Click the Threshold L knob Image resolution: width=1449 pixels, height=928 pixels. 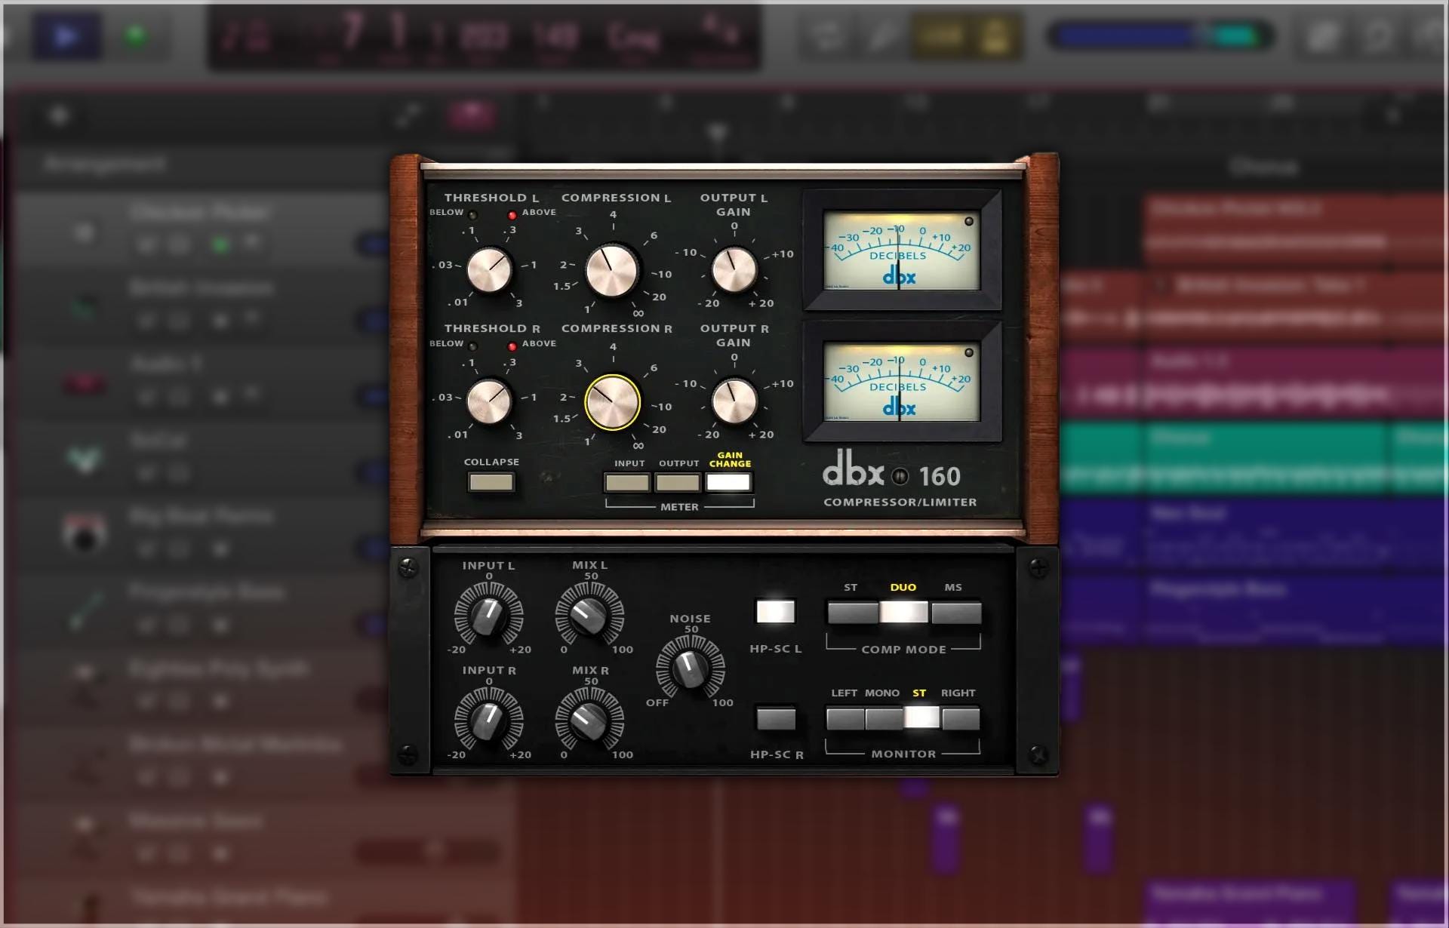click(x=489, y=270)
